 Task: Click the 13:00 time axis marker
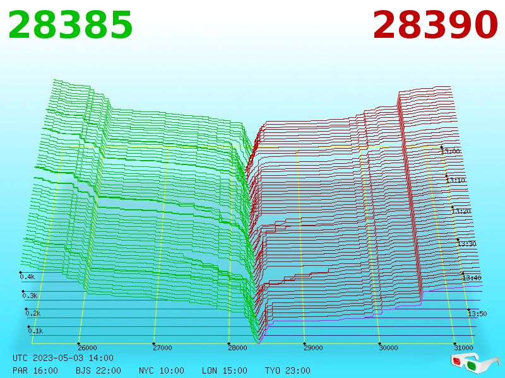(x=451, y=151)
